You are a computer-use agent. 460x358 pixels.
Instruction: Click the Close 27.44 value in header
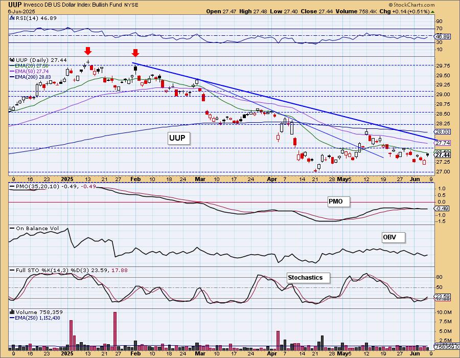[x=317, y=11]
